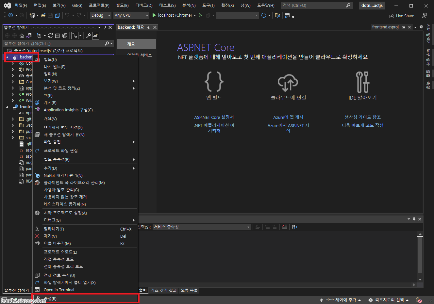Click start without debugging outline play icon
This screenshot has width=434, height=304.
200,15
